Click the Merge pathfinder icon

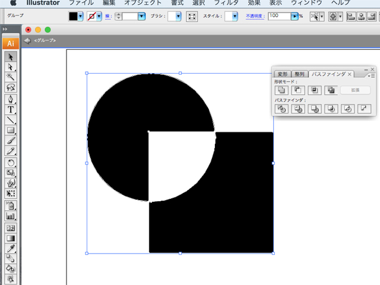tap(314, 109)
